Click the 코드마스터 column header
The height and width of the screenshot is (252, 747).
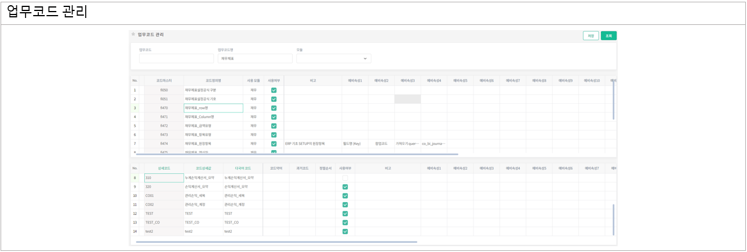[x=164, y=81]
